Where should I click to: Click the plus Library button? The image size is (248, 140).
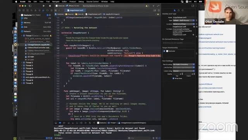click(153, 6)
